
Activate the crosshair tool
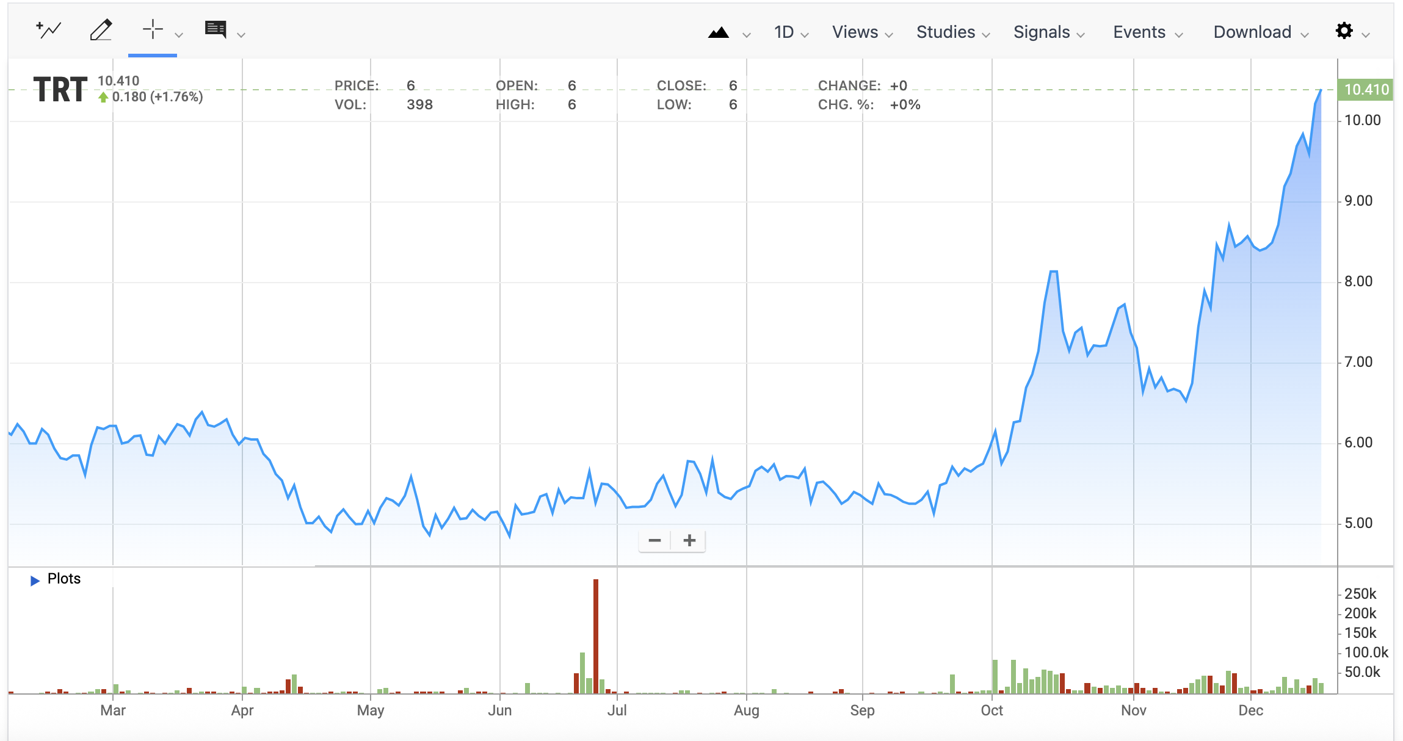tap(153, 29)
